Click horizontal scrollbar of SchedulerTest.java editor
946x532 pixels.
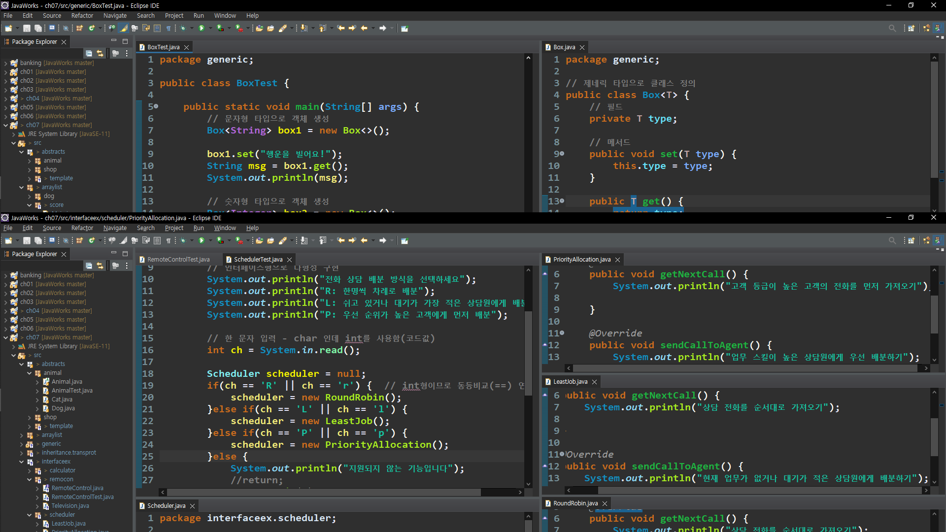point(324,492)
